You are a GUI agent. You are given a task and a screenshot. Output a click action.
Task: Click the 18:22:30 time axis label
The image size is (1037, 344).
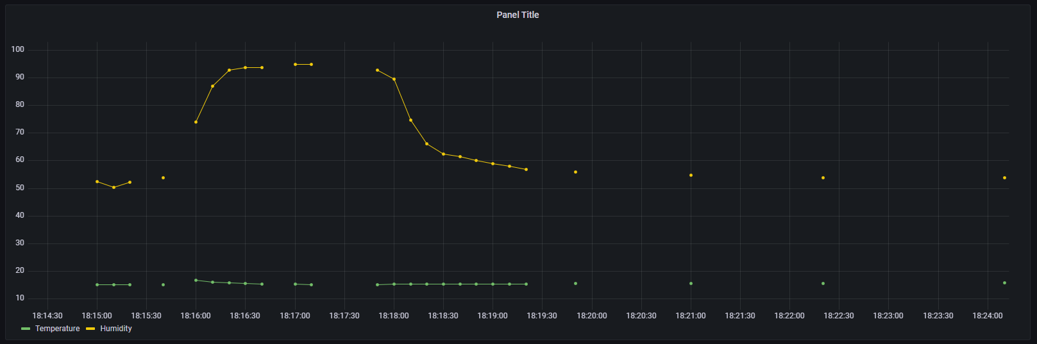[839, 316]
